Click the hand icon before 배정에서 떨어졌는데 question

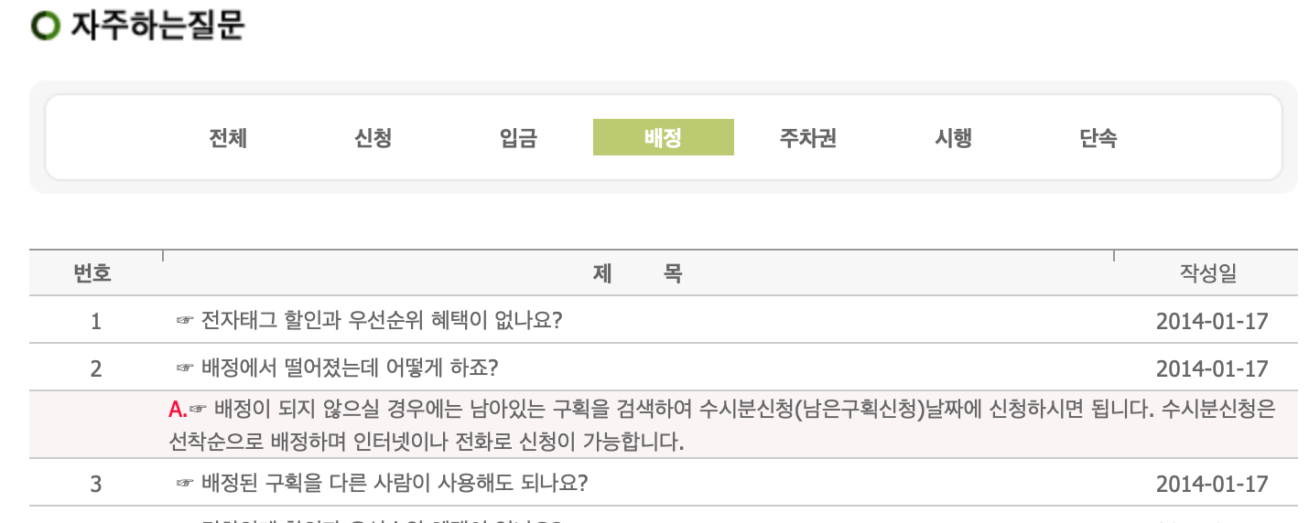pos(184,368)
